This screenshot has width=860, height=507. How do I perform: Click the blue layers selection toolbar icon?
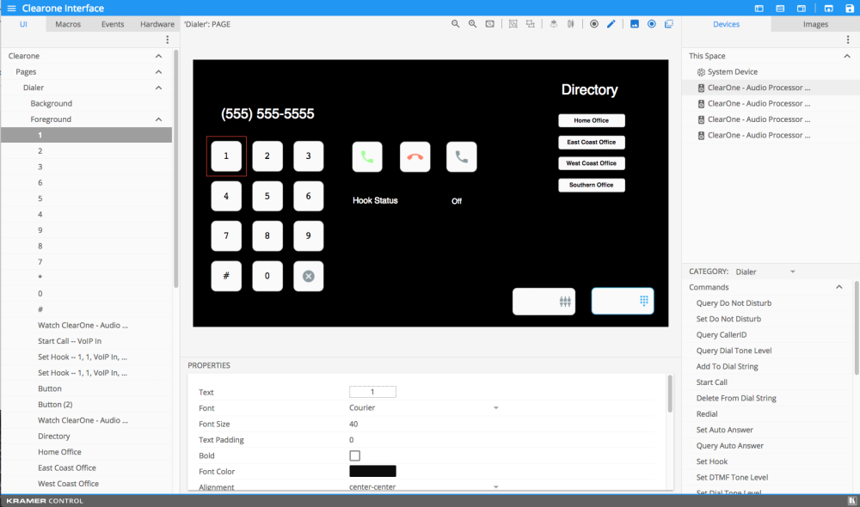(669, 24)
